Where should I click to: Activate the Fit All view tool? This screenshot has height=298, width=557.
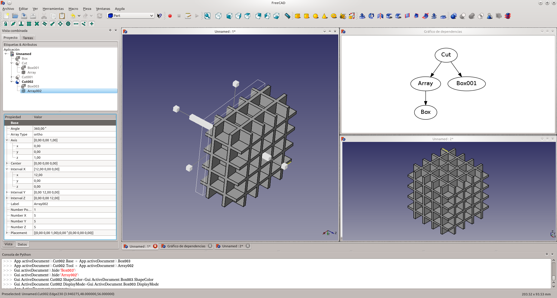coord(207,16)
